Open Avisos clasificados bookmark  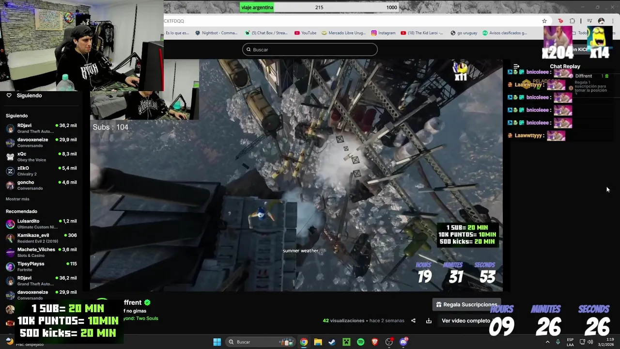click(505, 33)
